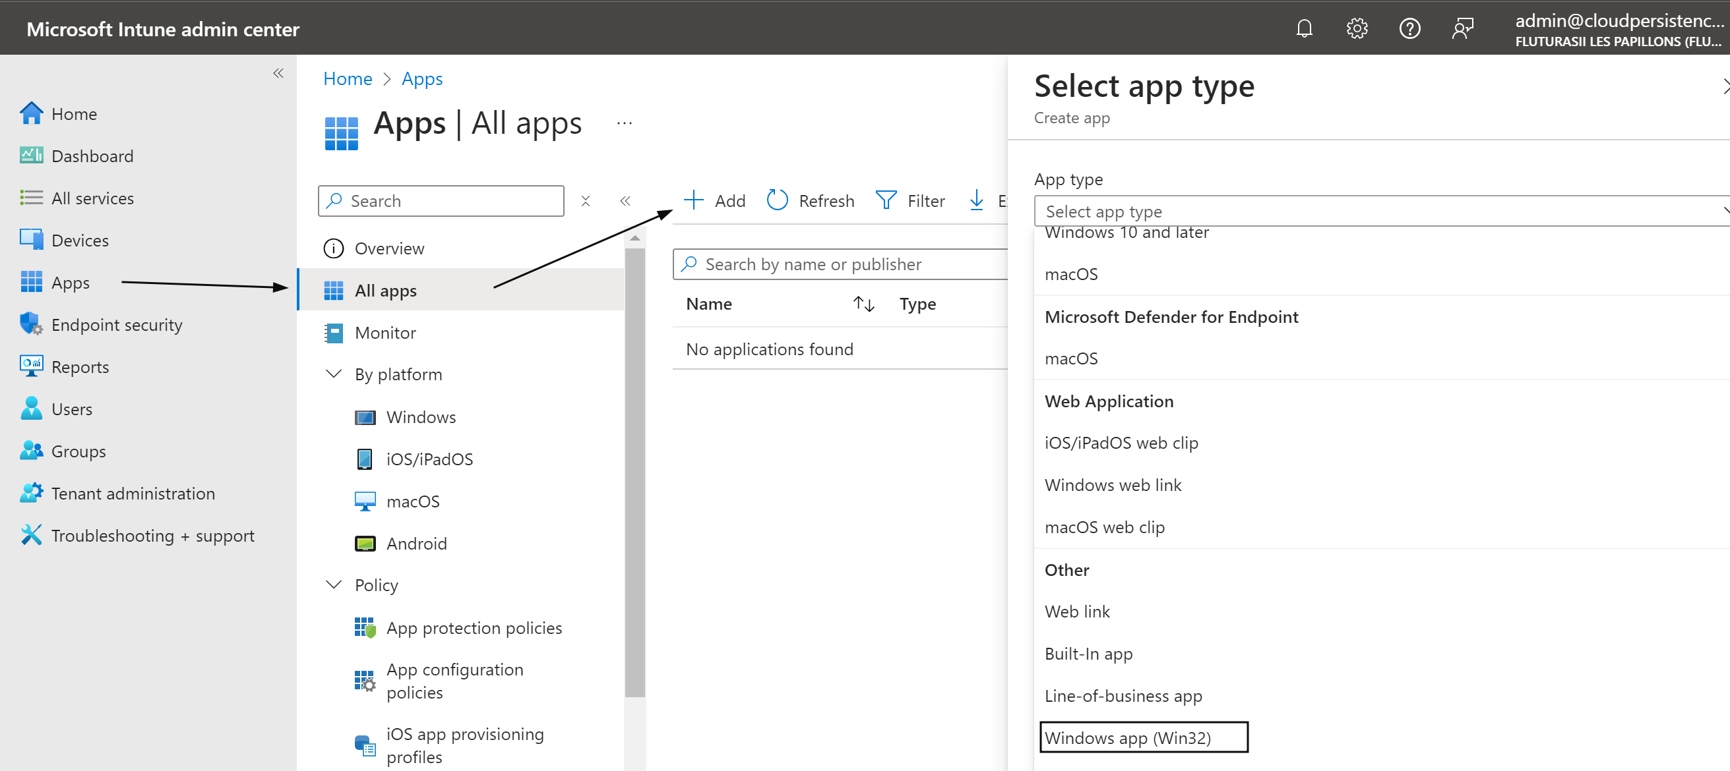Open the notifications bell icon
This screenshot has height=771, width=1730.
click(1303, 28)
